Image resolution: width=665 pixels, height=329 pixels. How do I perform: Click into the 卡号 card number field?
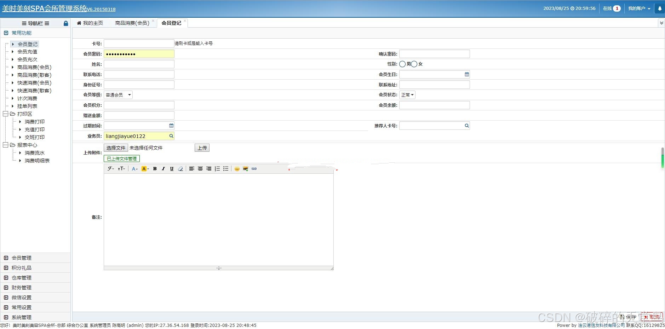click(x=139, y=44)
